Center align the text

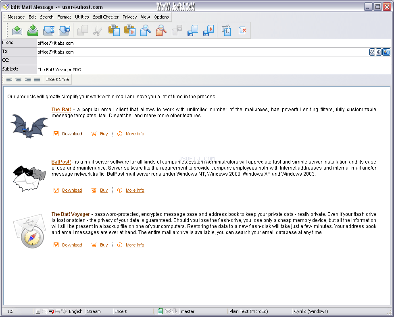coord(18,79)
